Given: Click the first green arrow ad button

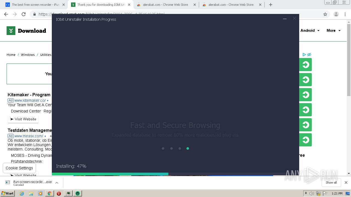Looking at the screenshot, I should pyautogui.click(x=305, y=65).
